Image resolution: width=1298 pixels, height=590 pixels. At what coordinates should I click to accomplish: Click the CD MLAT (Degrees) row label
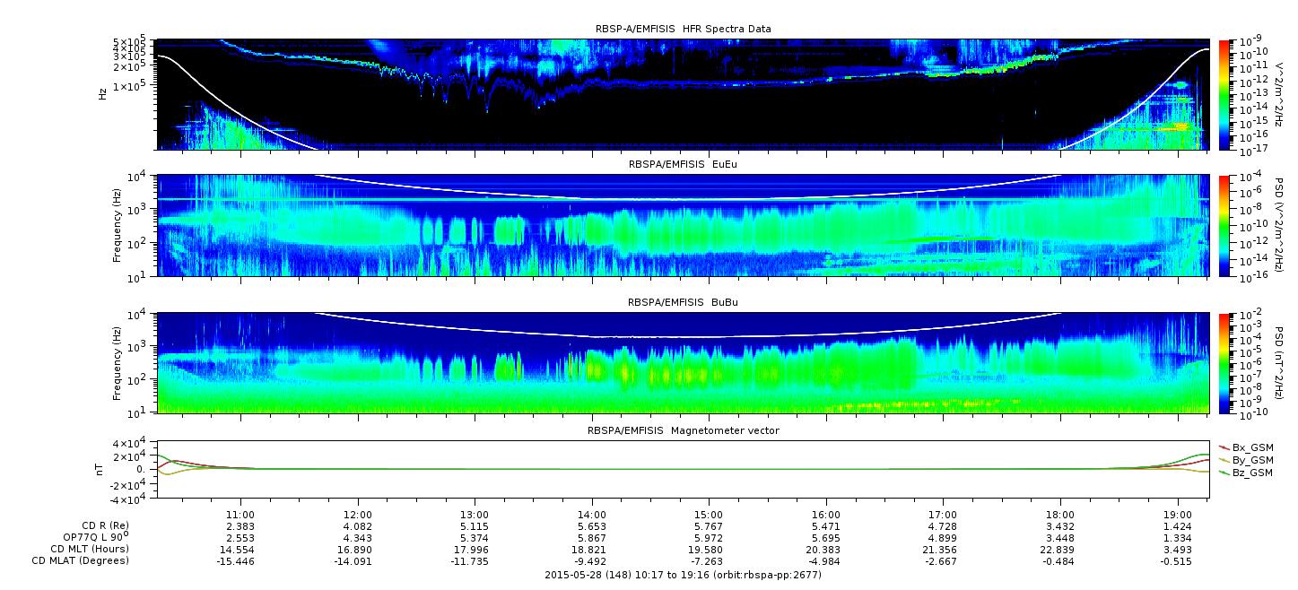(83, 560)
